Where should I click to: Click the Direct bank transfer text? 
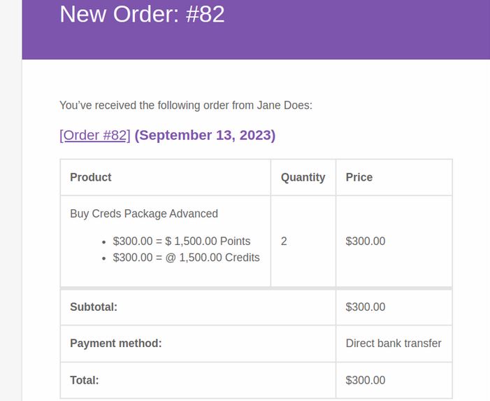point(394,343)
